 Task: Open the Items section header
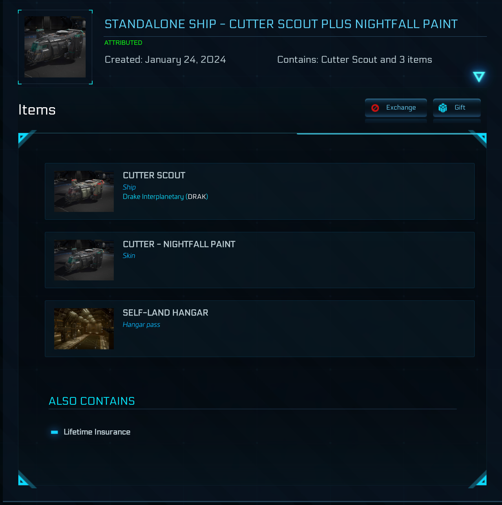click(x=37, y=109)
